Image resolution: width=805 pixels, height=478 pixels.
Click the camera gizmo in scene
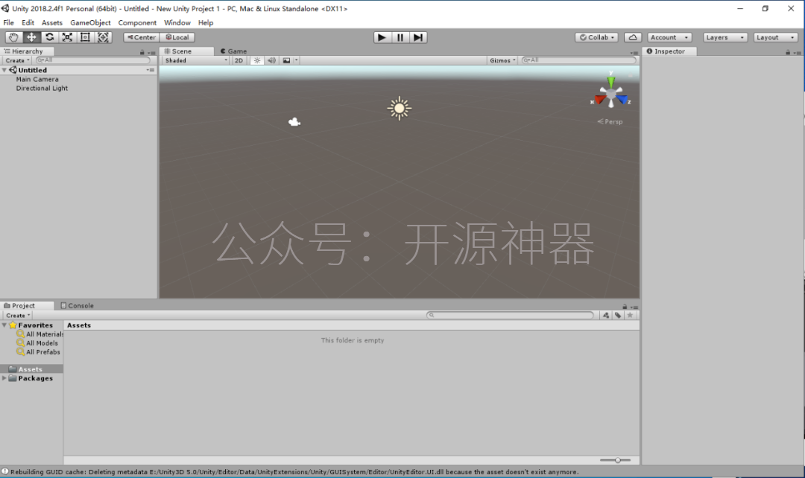pos(294,122)
